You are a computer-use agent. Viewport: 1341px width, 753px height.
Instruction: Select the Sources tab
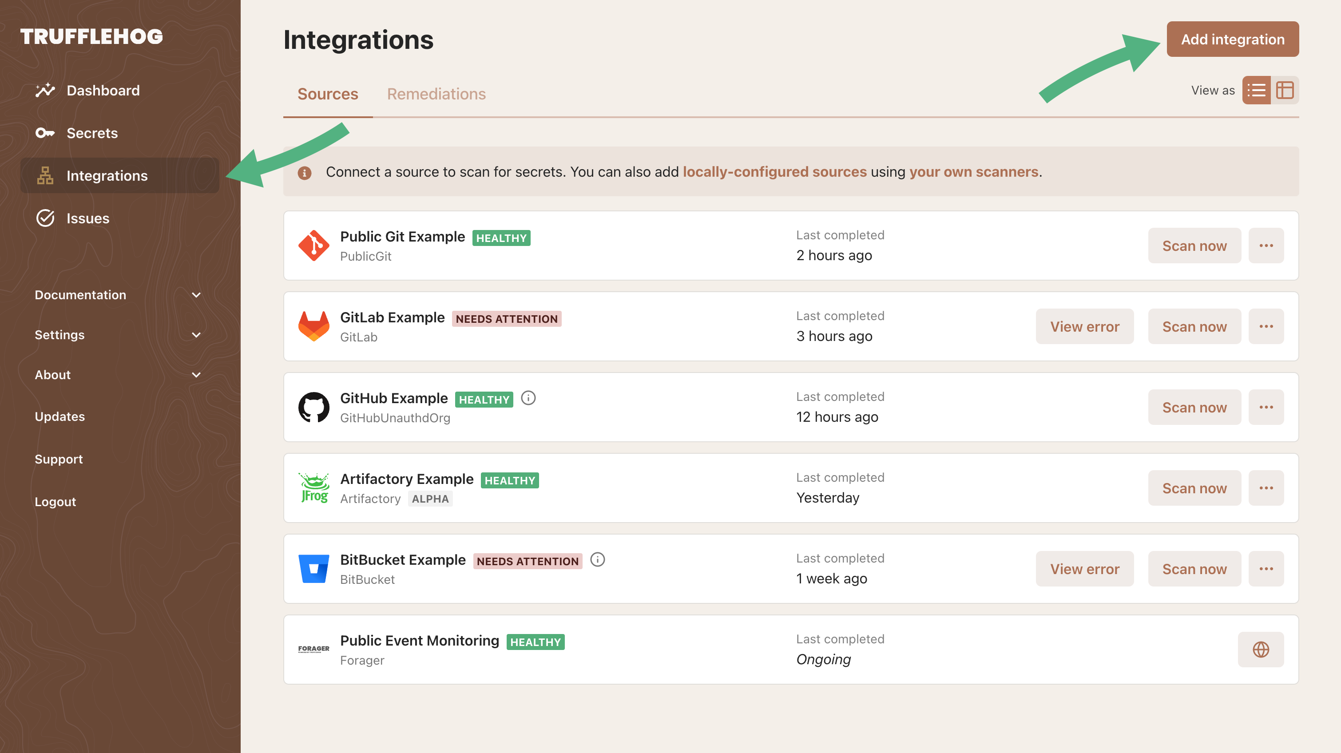pos(327,93)
